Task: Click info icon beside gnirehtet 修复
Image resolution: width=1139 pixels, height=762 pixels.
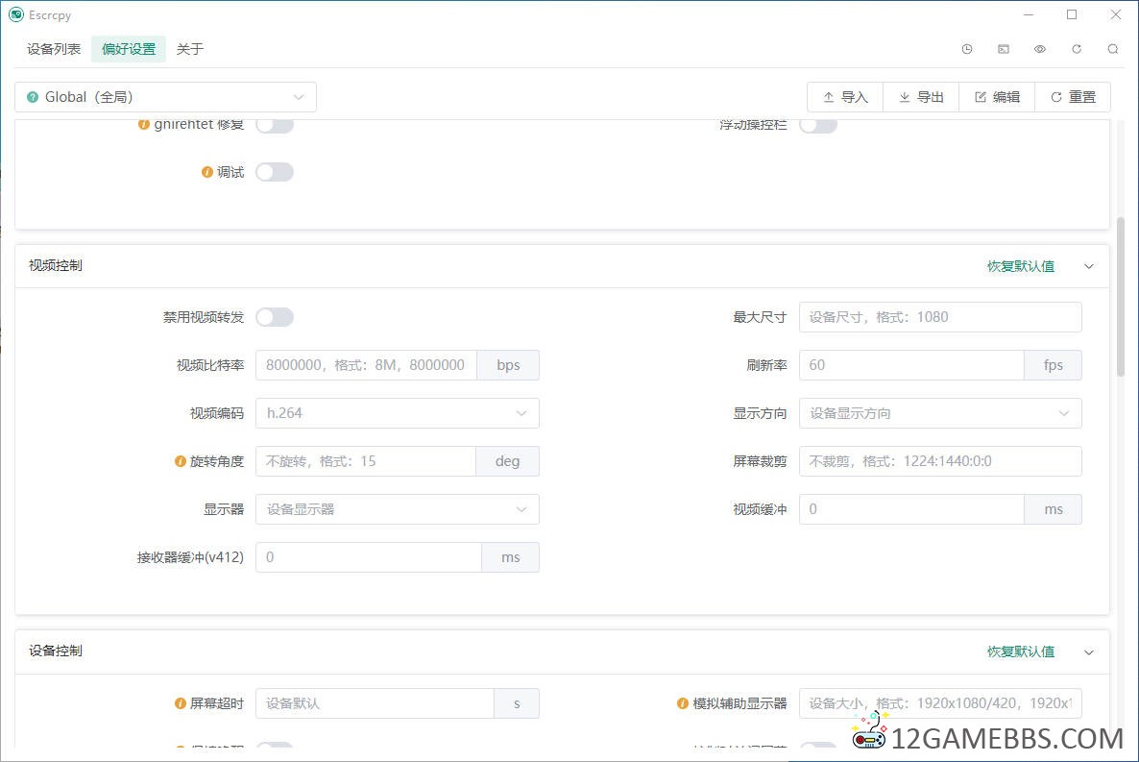Action: (x=144, y=125)
